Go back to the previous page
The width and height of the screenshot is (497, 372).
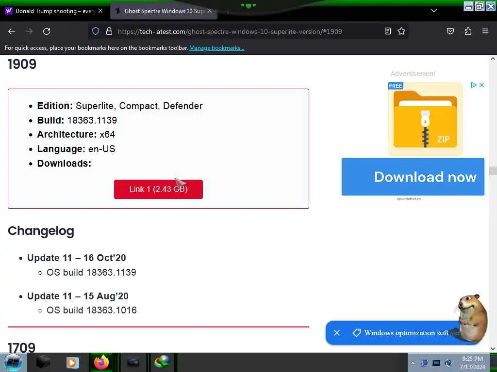[x=12, y=31]
